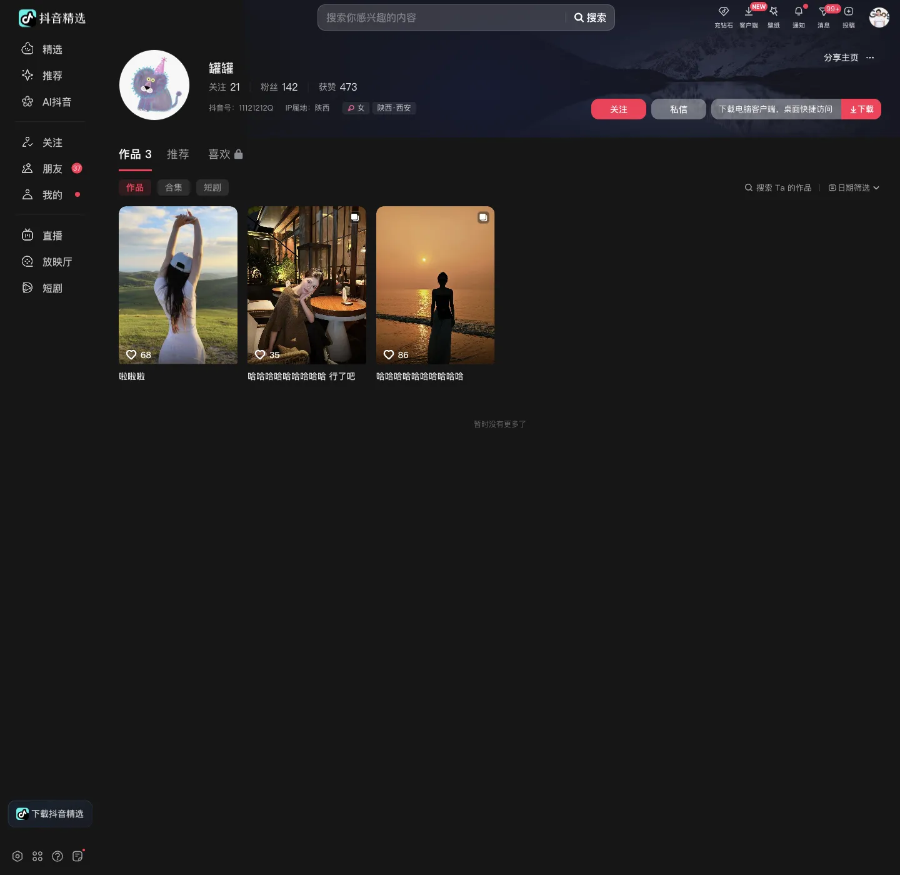The height and width of the screenshot is (875, 900).
Task: Click the 下载抖音精选 button
Action: point(50,814)
